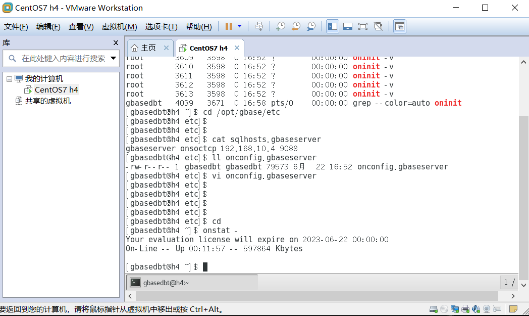Select 我的计算机 in the library tree
The image size is (529, 316).
click(x=44, y=79)
